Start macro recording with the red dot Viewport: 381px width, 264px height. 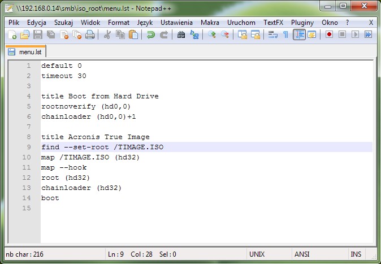coord(329,34)
